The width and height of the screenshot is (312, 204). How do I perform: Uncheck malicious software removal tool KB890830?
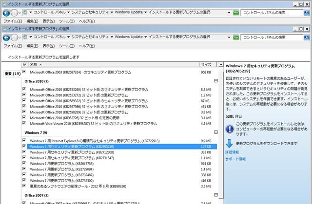coord(24,185)
